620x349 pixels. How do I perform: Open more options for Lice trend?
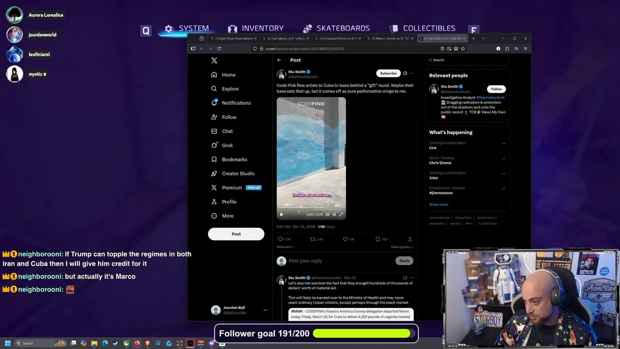[504, 143]
